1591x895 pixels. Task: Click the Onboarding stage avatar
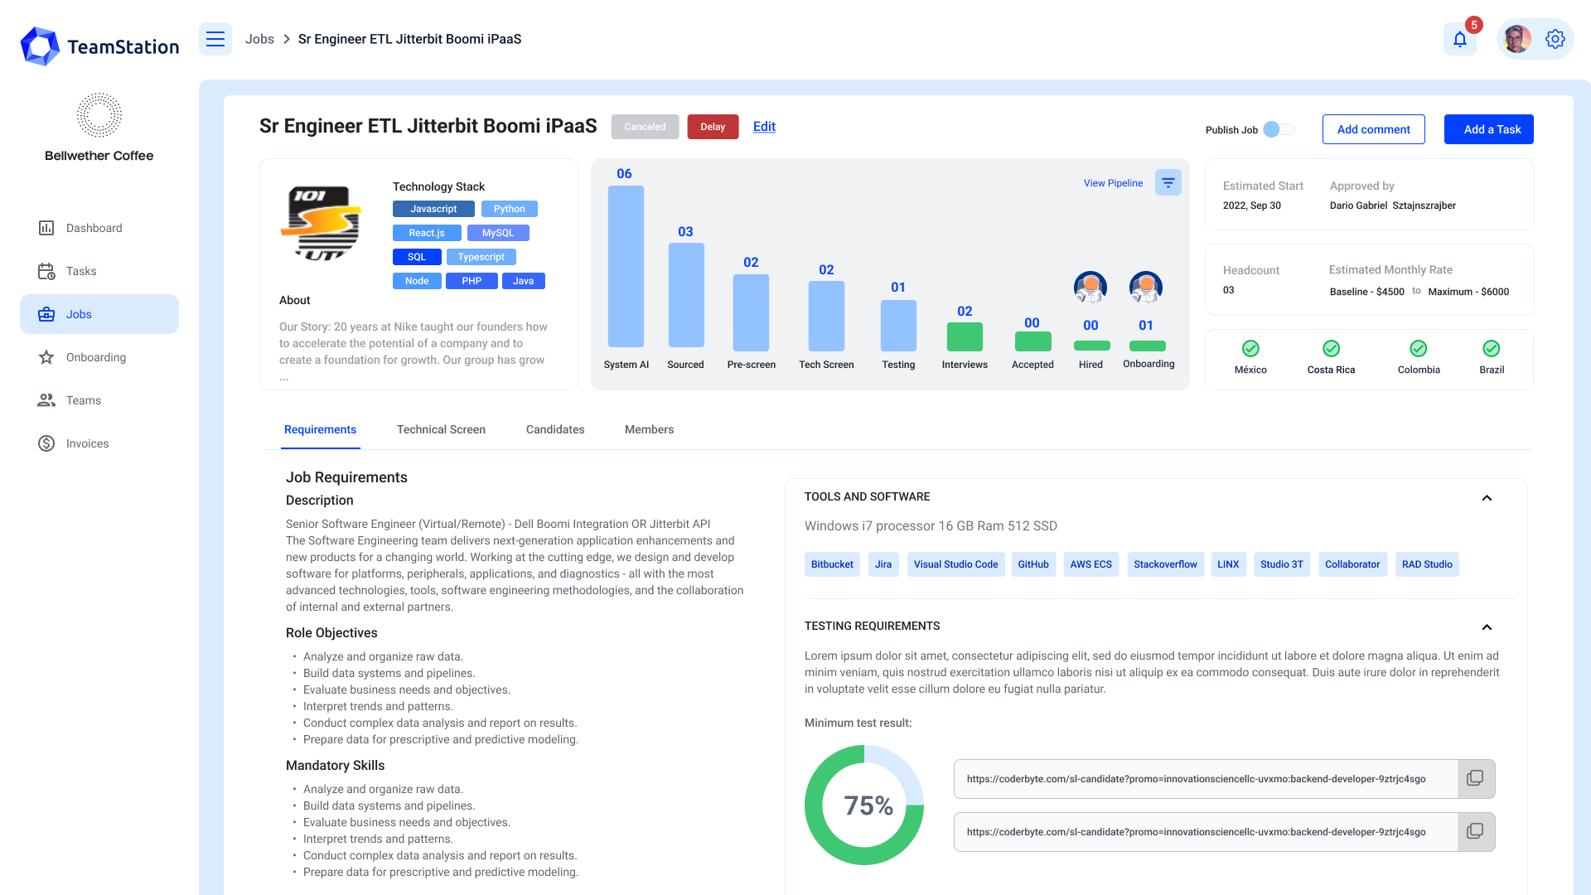tap(1146, 288)
